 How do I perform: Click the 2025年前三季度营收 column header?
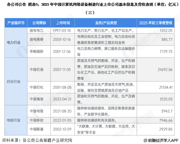coord(156,23)
